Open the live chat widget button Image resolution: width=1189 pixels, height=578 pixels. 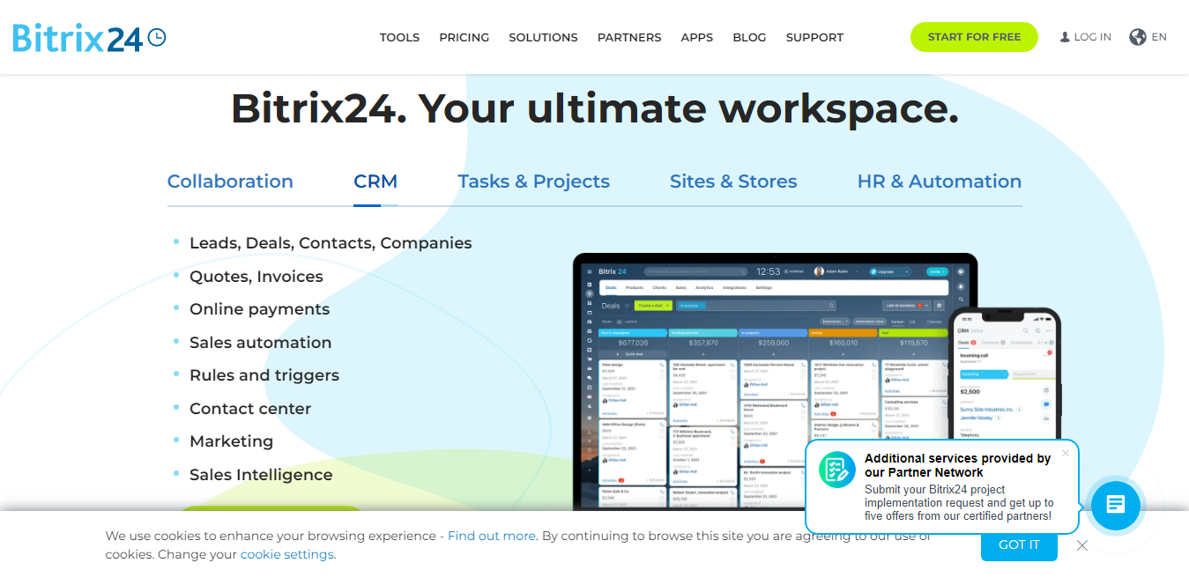tap(1115, 505)
